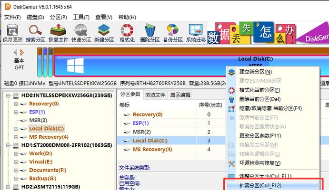Launch the Recover Files (恢复文件) tool
The width and height of the screenshot is (329, 190).
click(x=59, y=33)
